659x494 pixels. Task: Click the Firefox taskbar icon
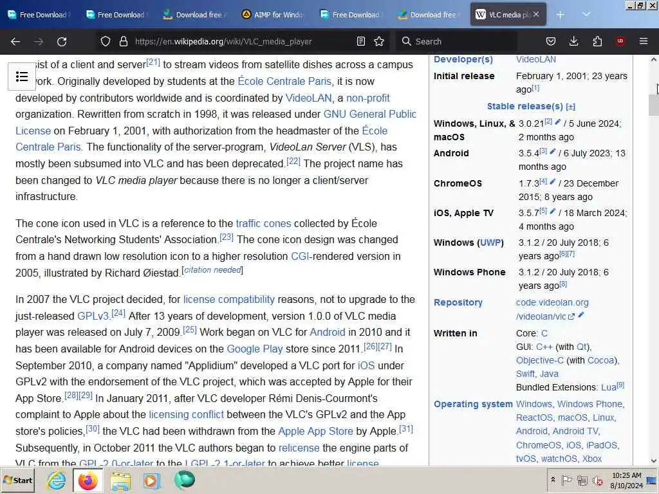pyautogui.click(x=88, y=480)
